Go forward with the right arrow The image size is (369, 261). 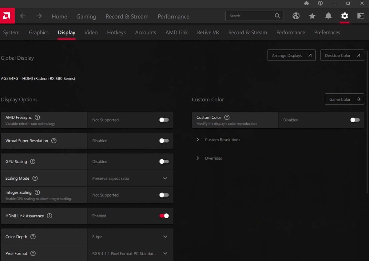pyautogui.click(x=39, y=16)
